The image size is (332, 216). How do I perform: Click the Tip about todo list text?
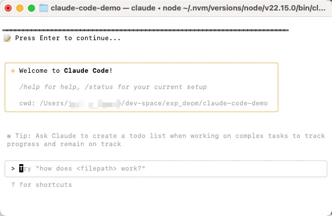tap(166, 140)
